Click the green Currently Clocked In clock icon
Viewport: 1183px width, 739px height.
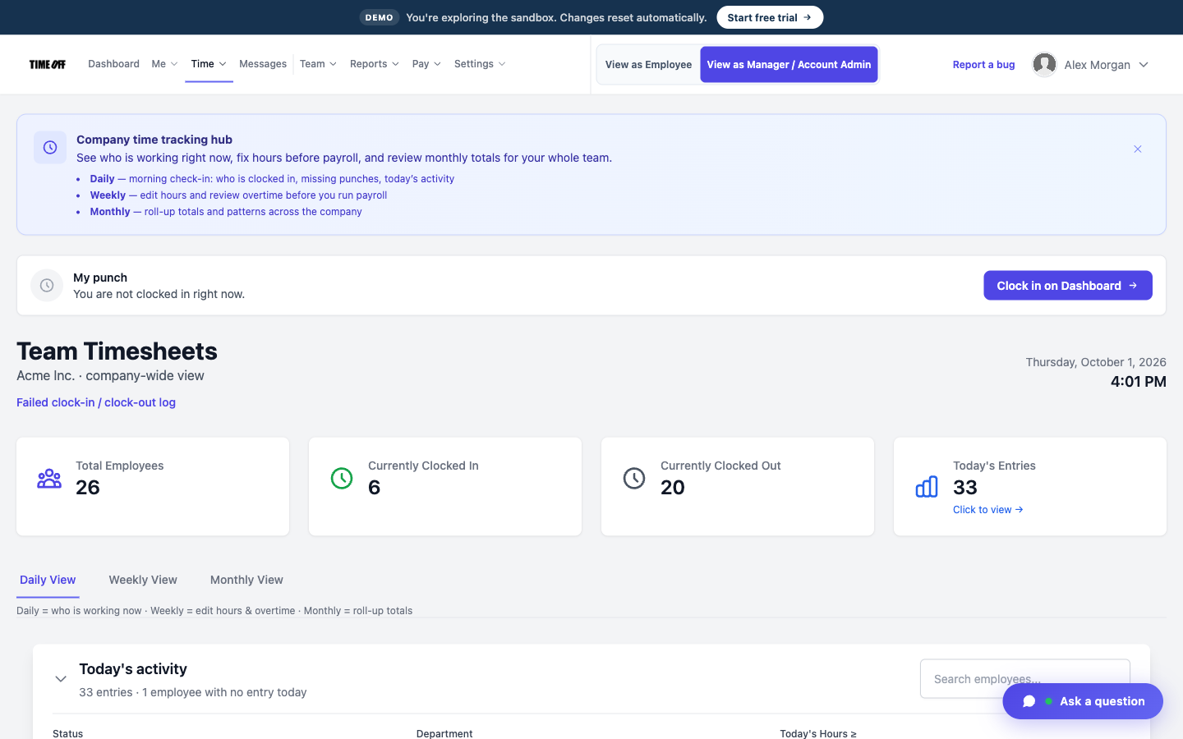pyautogui.click(x=342, y=478)
